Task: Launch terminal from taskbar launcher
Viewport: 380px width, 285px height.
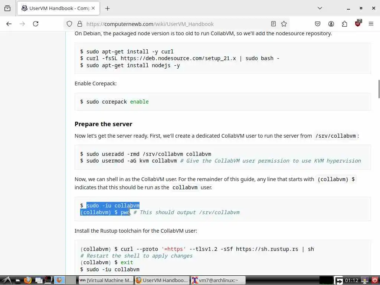Action: coord(48,281)
